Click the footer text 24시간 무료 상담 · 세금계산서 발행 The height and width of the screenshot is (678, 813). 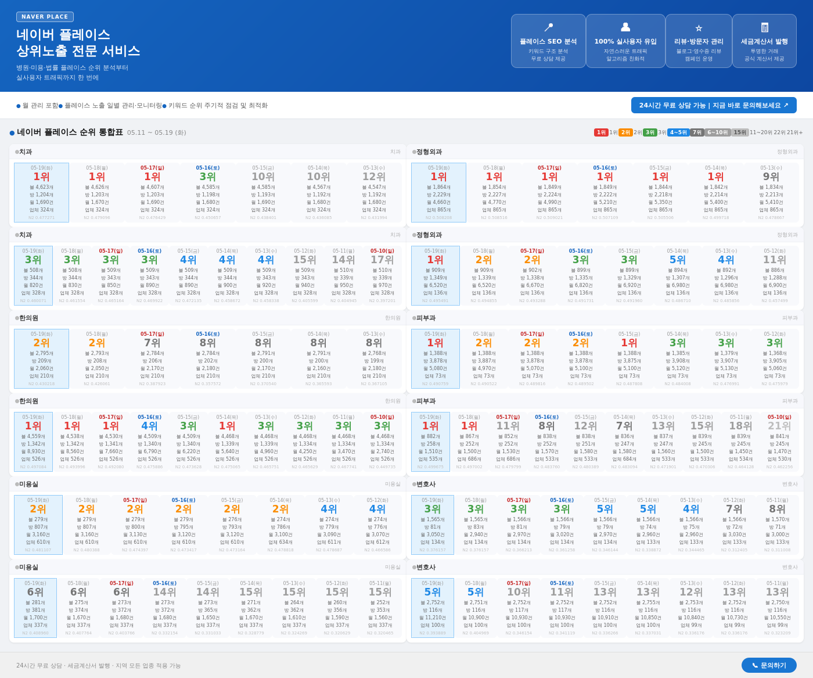pyautogui.click(x=98, y=666)
